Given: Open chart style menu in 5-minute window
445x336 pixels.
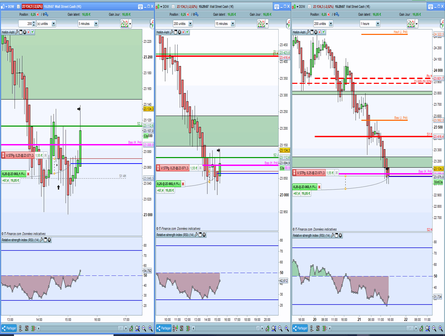Looking at the screenshot, I should coord(4,7).
